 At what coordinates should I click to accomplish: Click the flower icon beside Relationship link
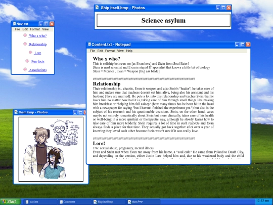click(x=25, y=44)
